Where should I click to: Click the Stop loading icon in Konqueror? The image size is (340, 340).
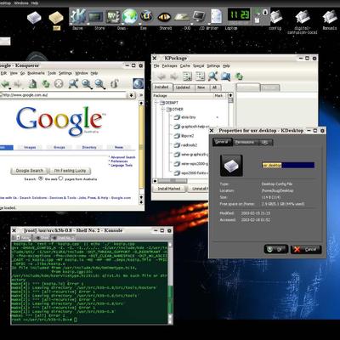point(59,83)
